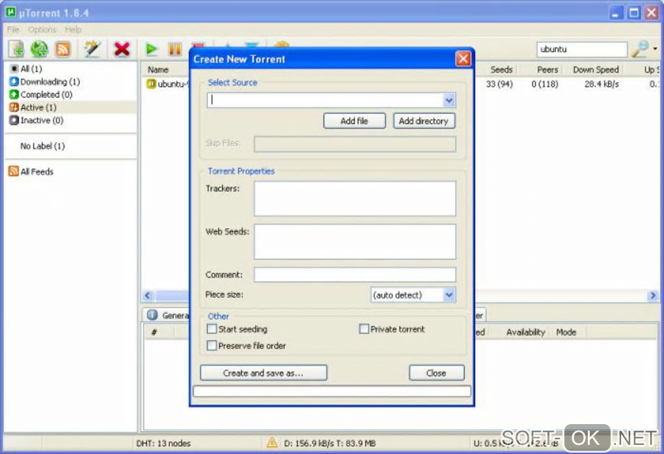Click the Availability column header
664x454 pixels.
click(525, 332)
